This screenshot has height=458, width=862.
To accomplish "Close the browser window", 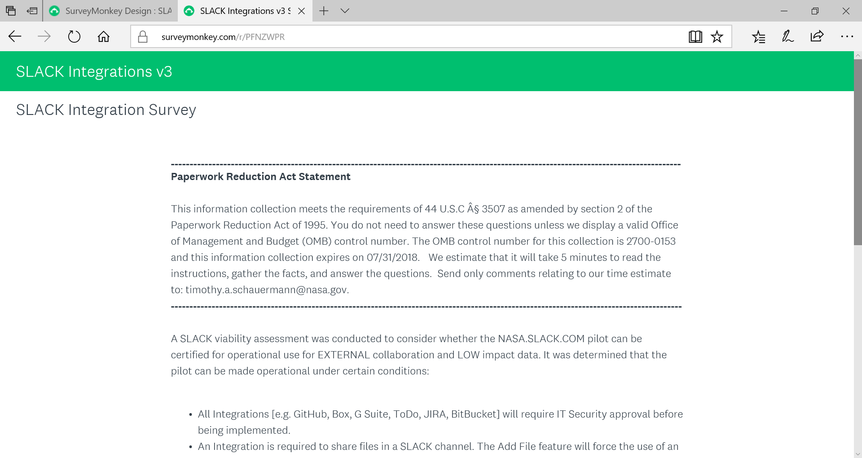I will coord(846,11).
